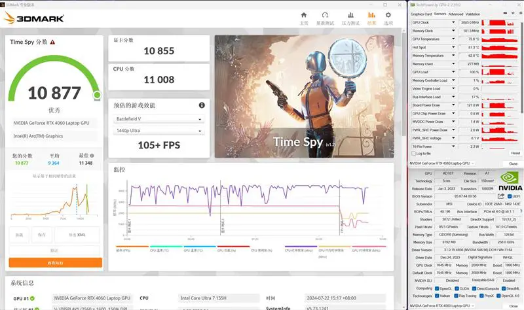Toggle the UEFI checkbox
Image resolution: width=524 pixels, height=310 pixels.
point(510,196)
